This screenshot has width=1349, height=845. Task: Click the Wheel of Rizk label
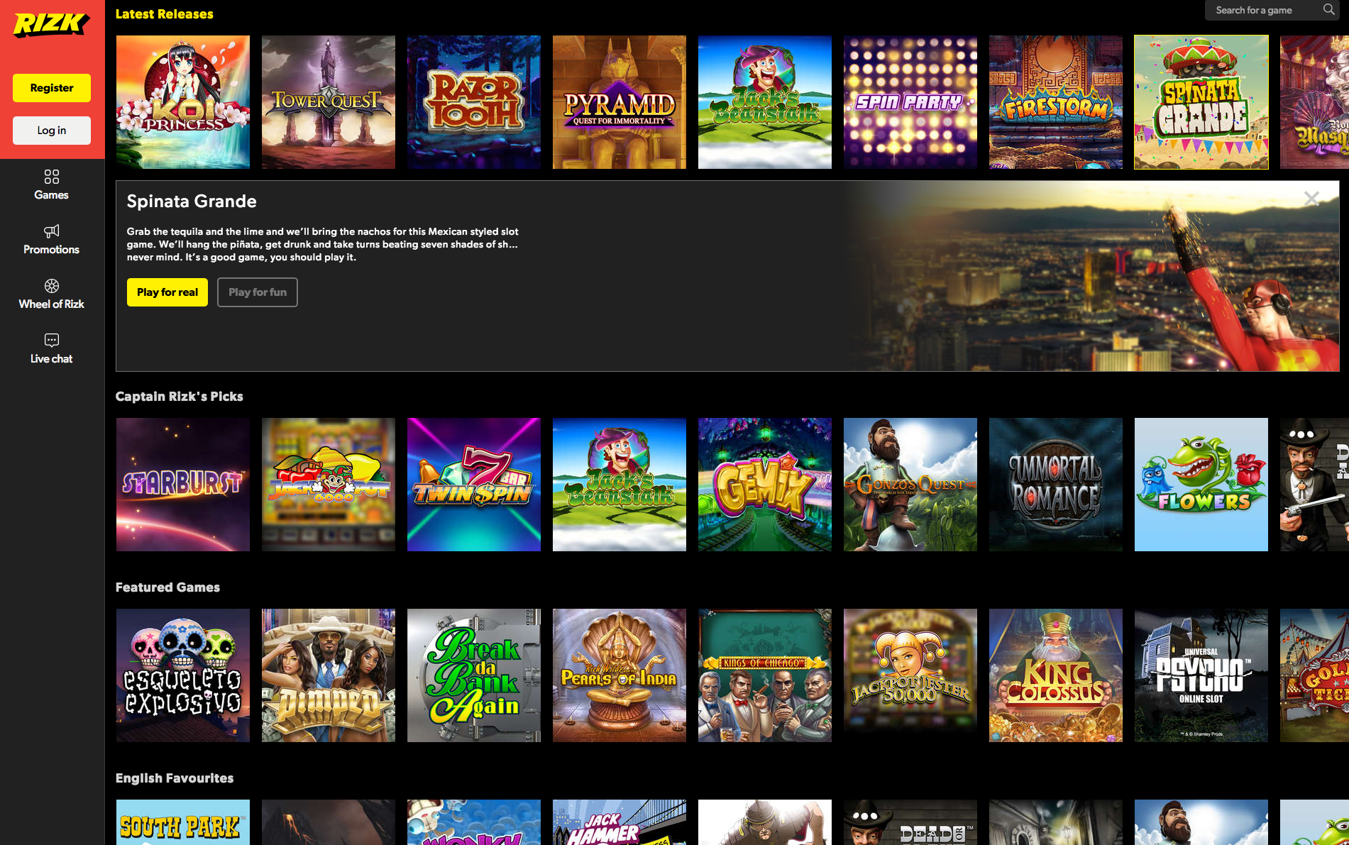(51, 304)
